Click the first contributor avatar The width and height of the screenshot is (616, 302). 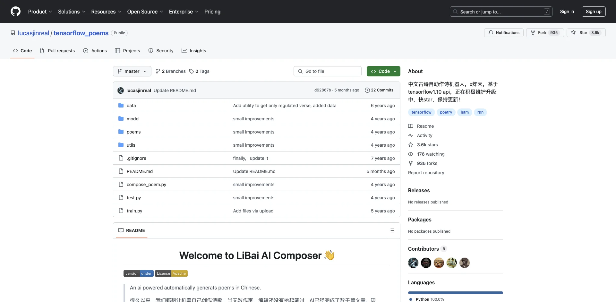413,263
